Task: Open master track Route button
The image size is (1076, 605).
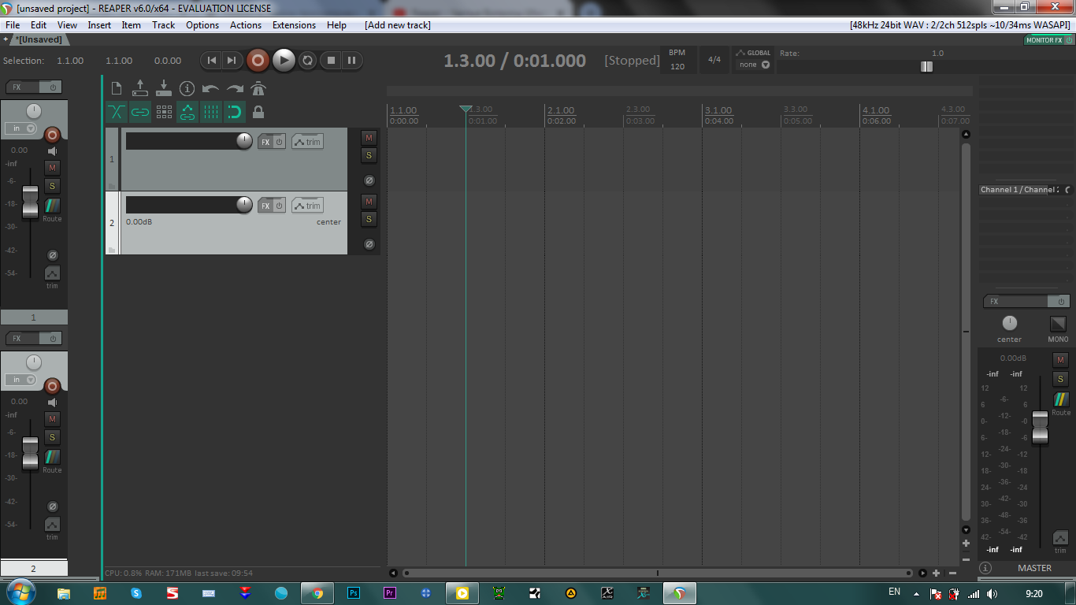Action: [x=1061, y=399]
